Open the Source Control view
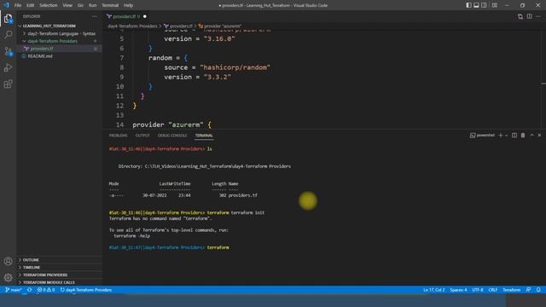This screenshot has height=307, width=546. (8, 51)
